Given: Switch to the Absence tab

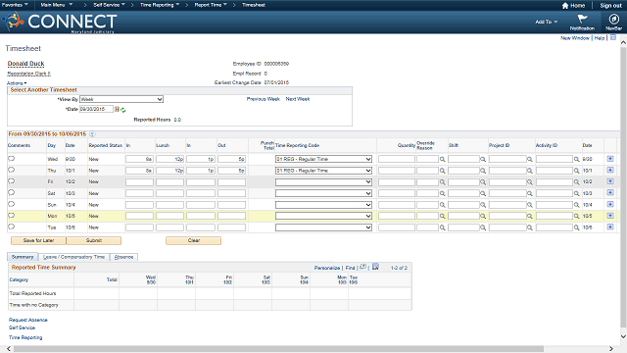Looking at the screenshot, I should pos(124,257).
